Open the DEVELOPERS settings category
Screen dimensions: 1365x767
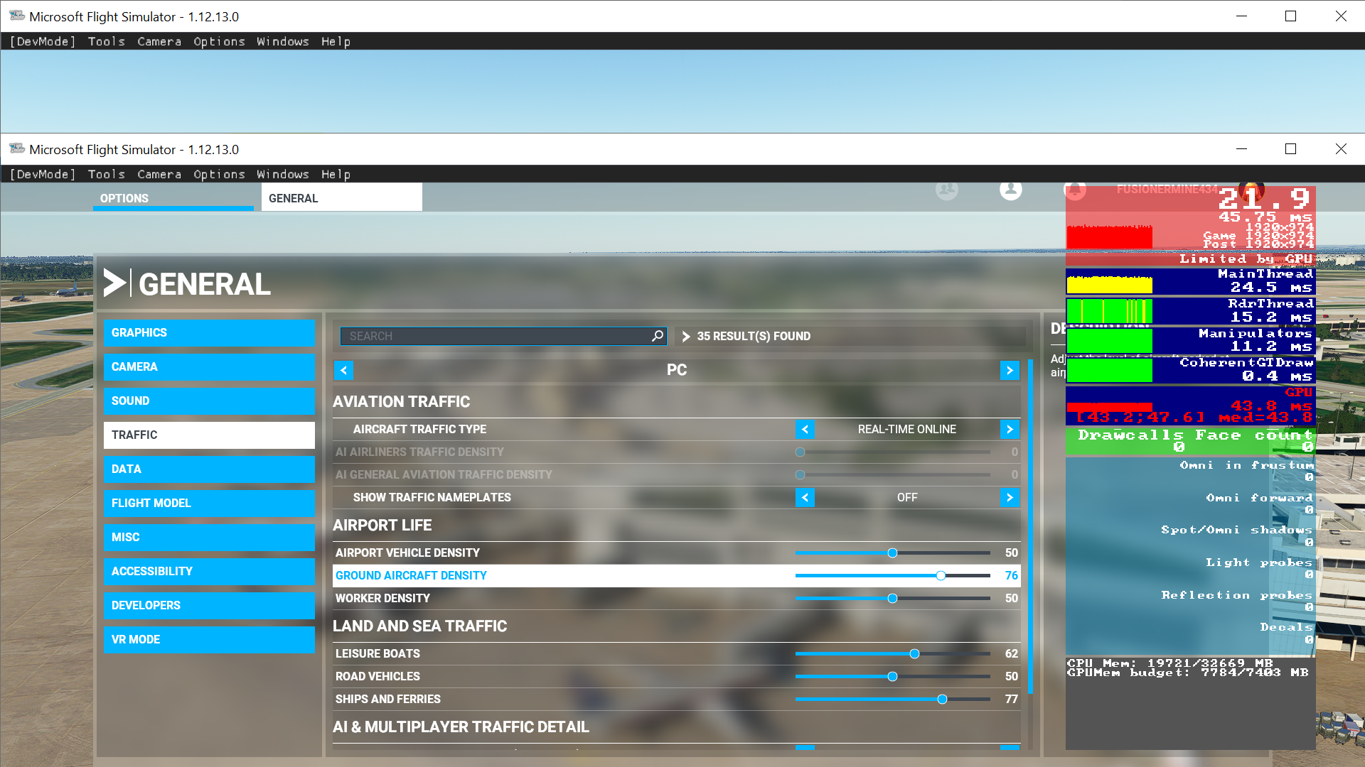click(x=209, y=606)
